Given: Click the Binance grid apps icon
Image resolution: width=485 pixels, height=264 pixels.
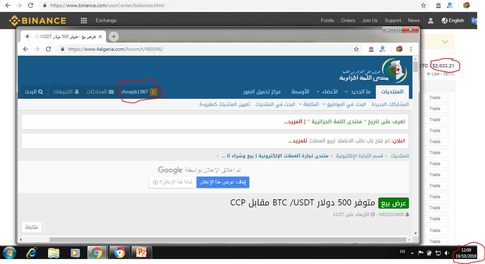Looking at the screenshot, I should click(84, 21).
